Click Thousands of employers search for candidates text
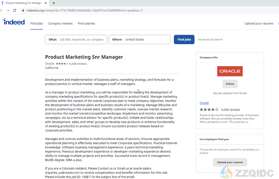279x179 pixels. pyautogui.click(x=229, y=151)
